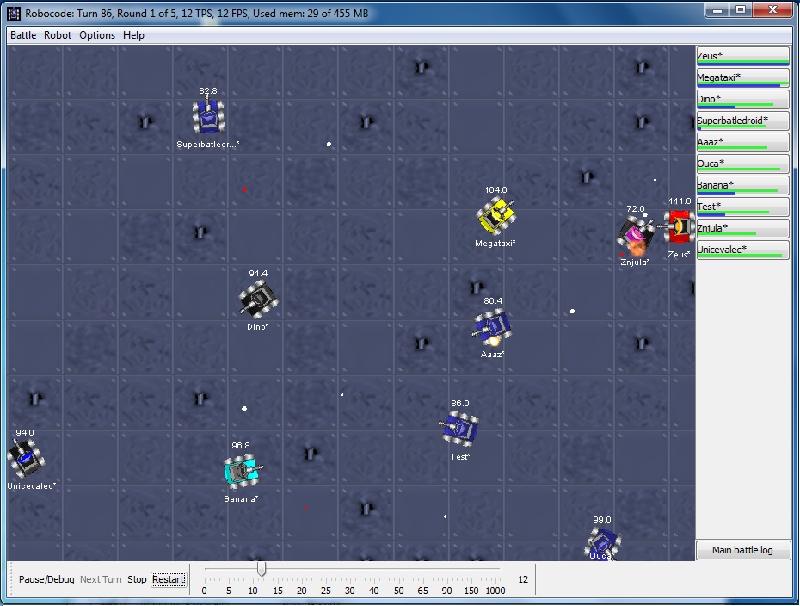Click the Superbatledroid tank on the battlefield

point(207,116)
